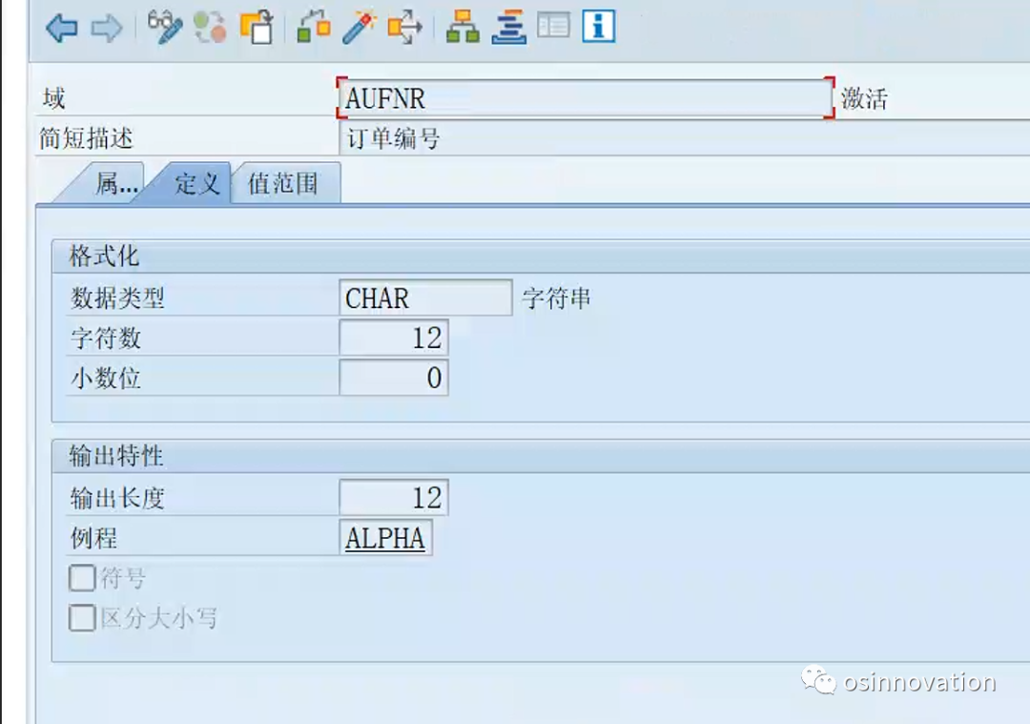The image size is (1030, 724).
Task: Open the Where-Used List icon
Action: pyautogui.click(x=404, y=28)
